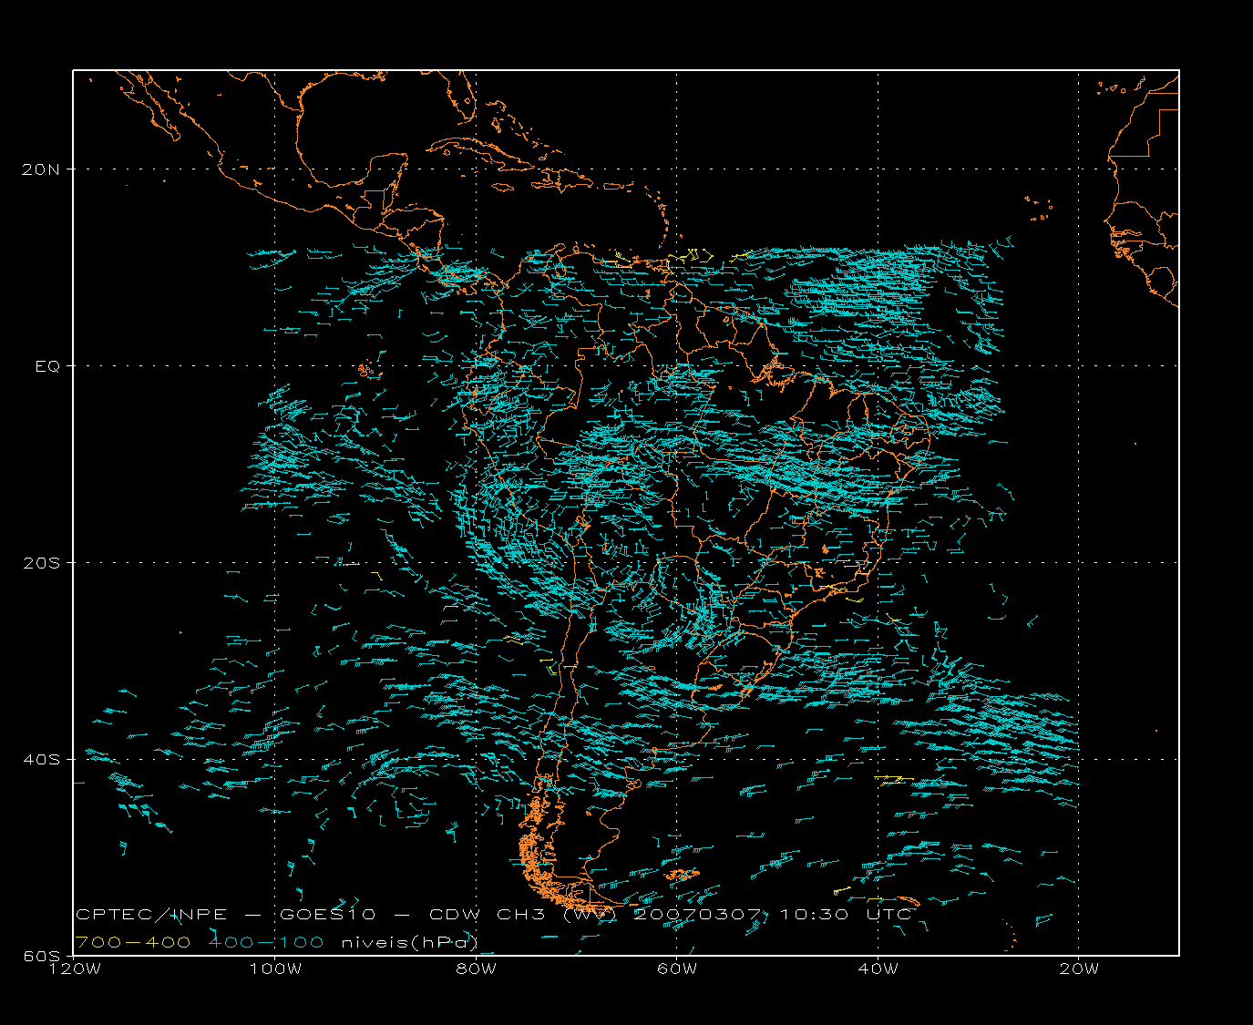
Task: Click the yellow 700-400 legend entry
Action: pos(133,941)
